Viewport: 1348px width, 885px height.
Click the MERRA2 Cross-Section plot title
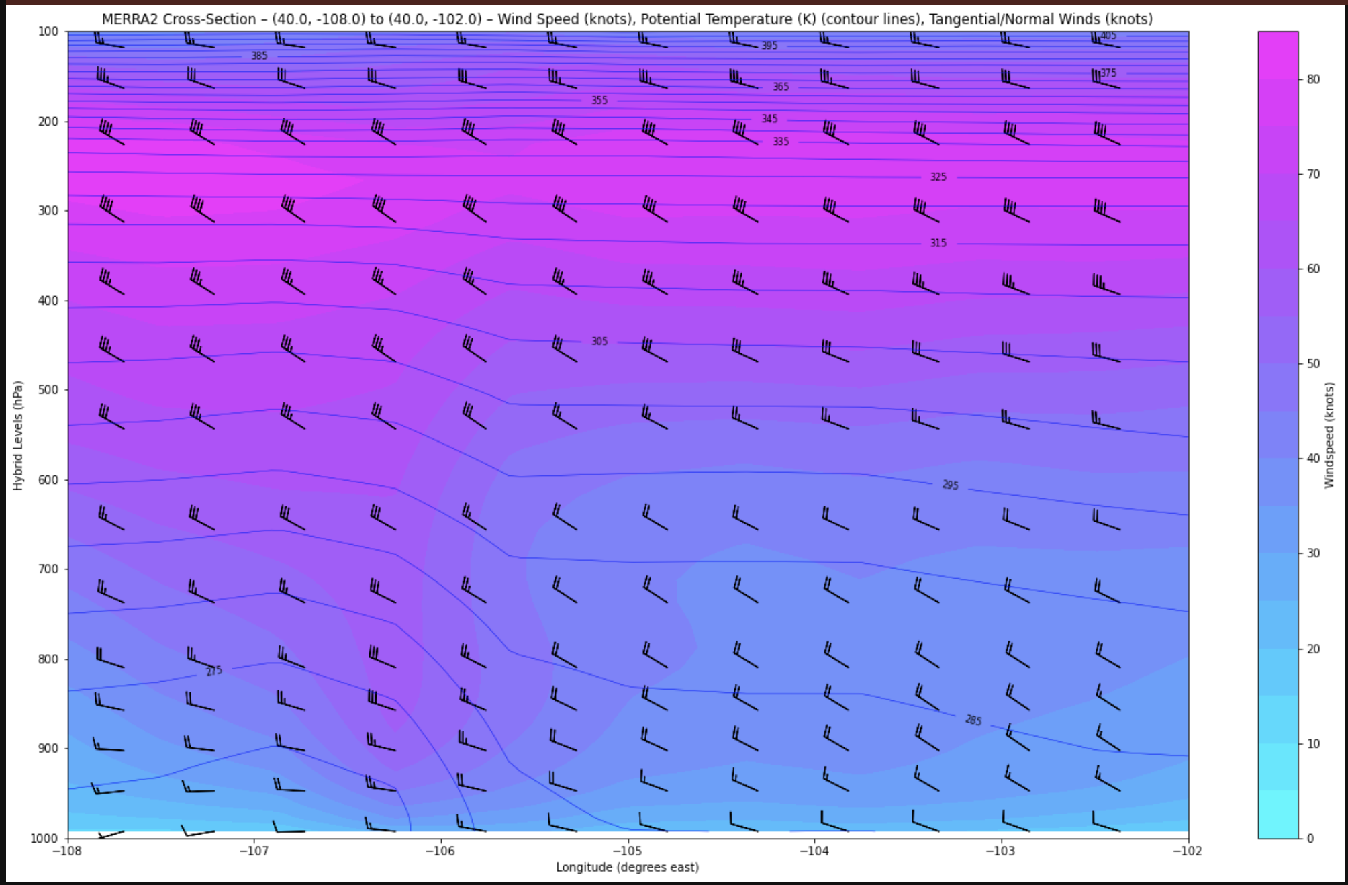pyautogui.click(x=627, y=19)
